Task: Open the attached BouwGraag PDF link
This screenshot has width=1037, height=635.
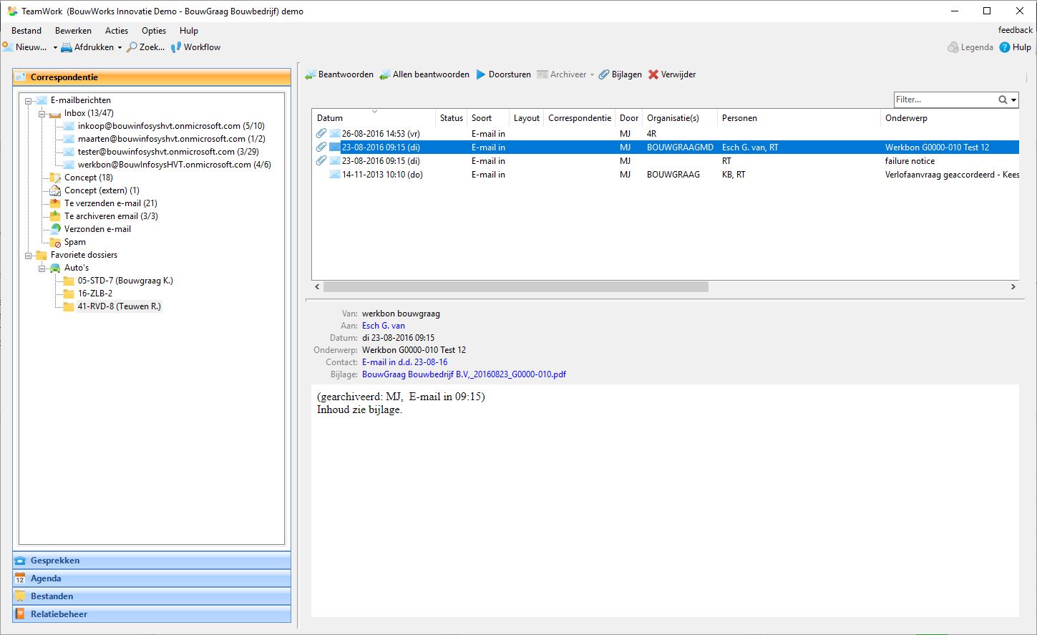Action: pos(464,374)
